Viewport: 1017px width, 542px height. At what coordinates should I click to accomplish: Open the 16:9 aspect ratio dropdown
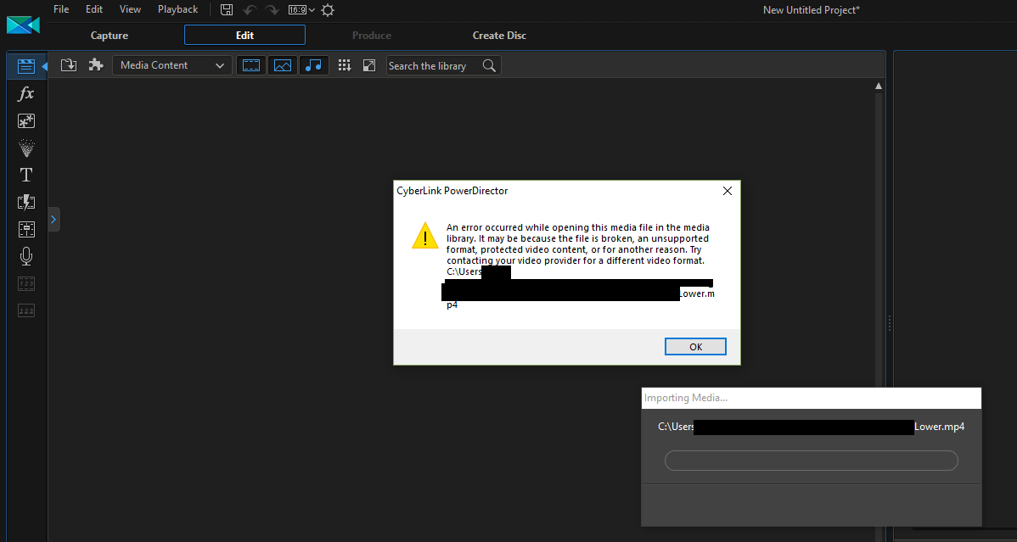click(x=301, y=9)
